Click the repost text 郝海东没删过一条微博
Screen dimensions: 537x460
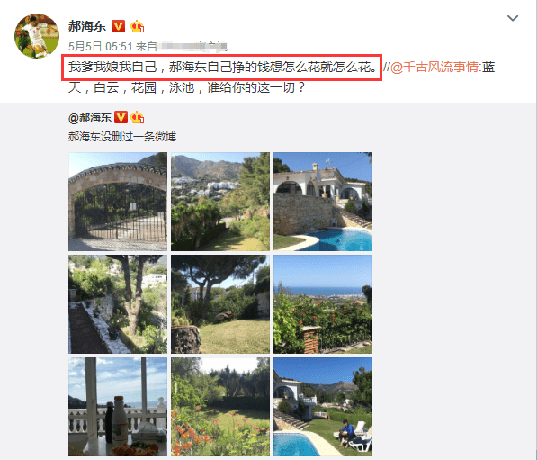122,137
